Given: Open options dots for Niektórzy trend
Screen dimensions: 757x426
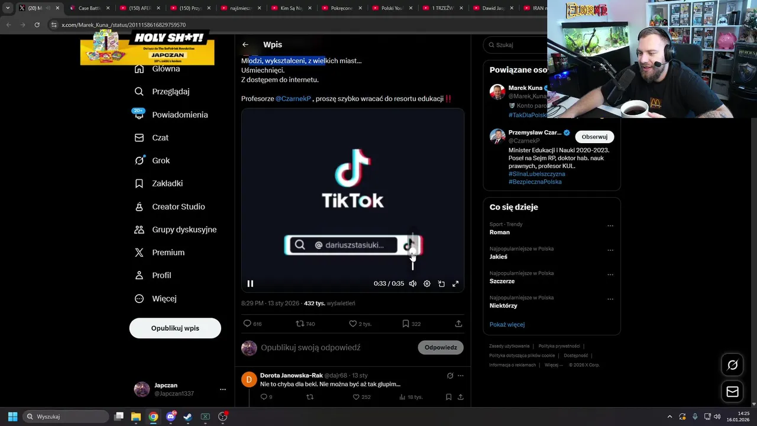Looking at the screenshot, I should pyautogui.click(x=610, y=299).
